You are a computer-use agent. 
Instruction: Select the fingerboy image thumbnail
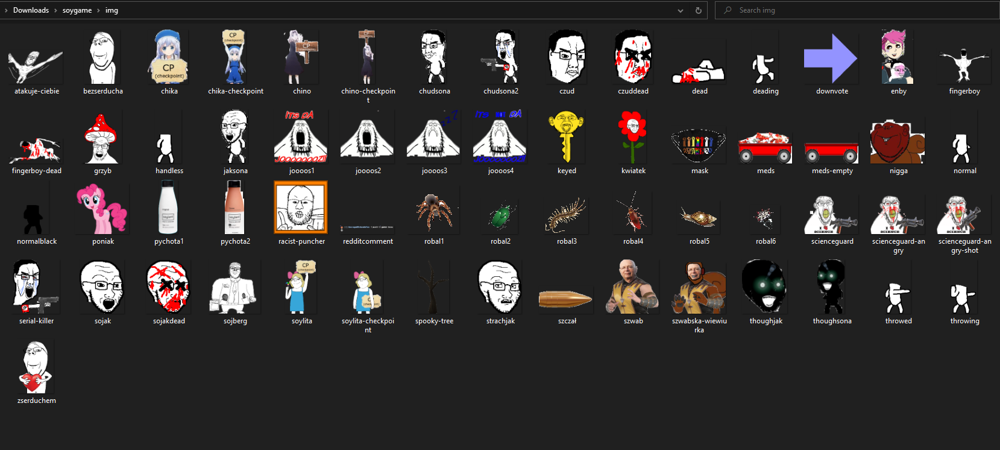click(x=964, y=65)
